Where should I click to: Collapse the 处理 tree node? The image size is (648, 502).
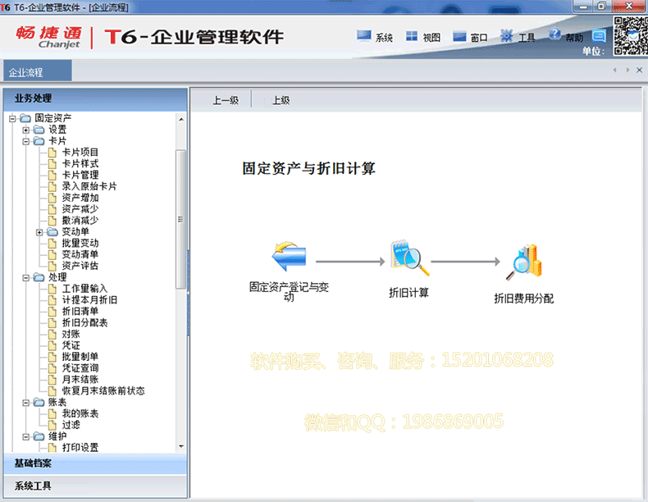pos(25,277)
